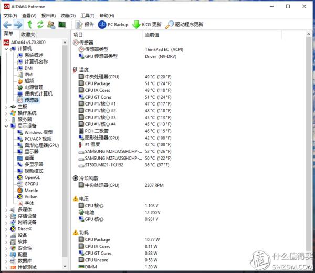
Task: Open the 报告(R) menu
Action: 48,15
